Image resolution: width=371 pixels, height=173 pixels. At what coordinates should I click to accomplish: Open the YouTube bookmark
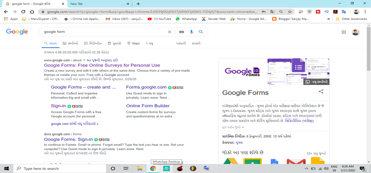click(159, 19)
